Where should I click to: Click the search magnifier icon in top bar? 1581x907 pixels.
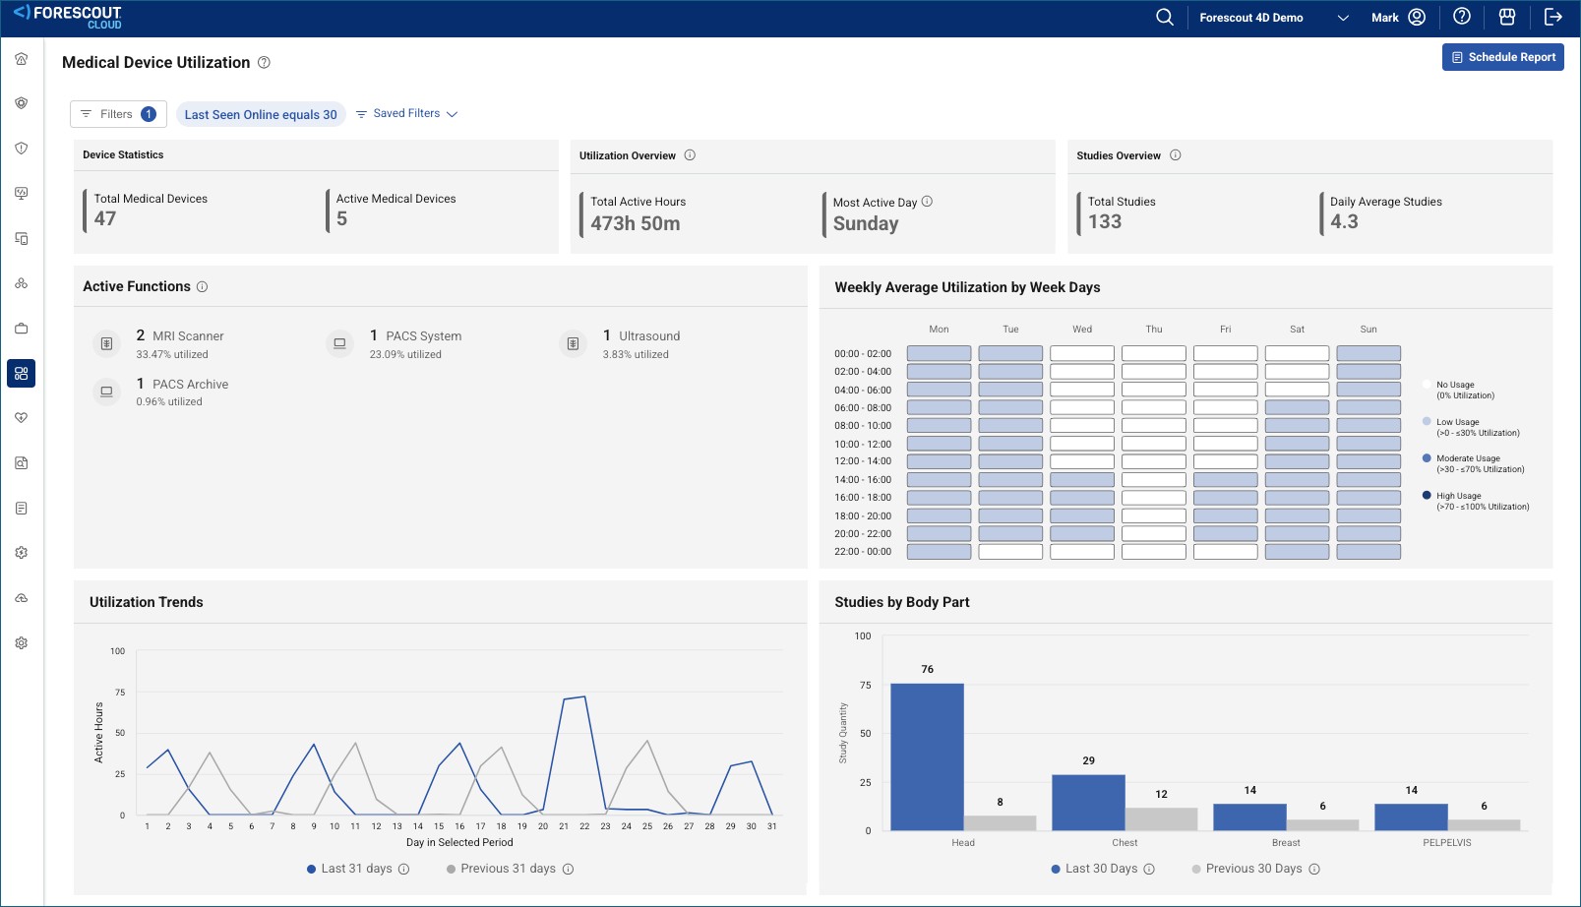[1164, 18]
